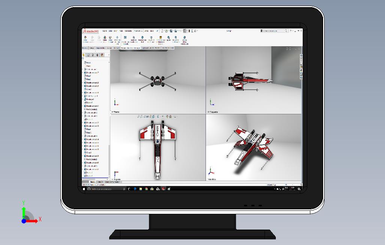This screenshot has height=245, width=385.
Task: Switch to the 3D Views bottom tab
Action: point(100,182)
